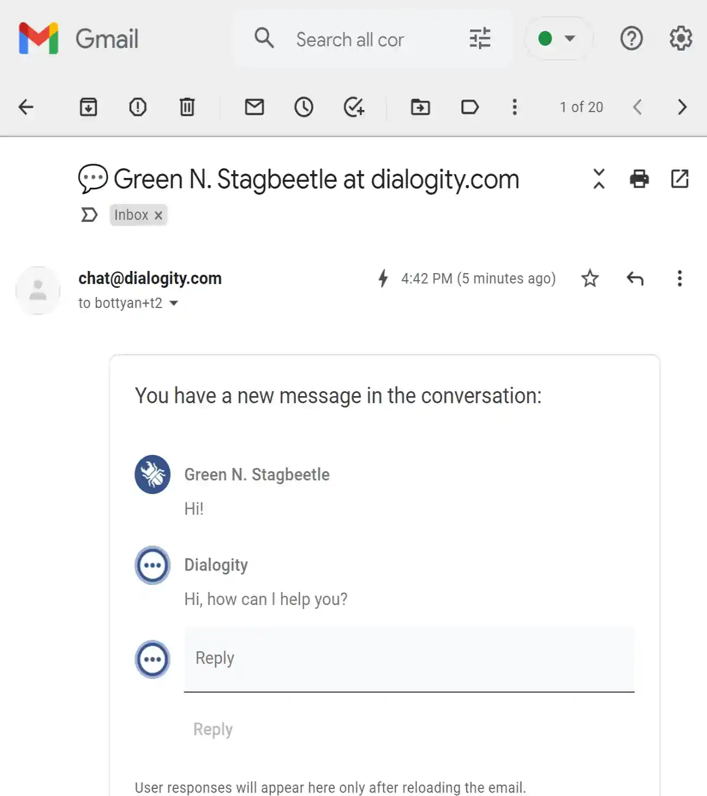Archive this email conversation

[x=88, y=107]
